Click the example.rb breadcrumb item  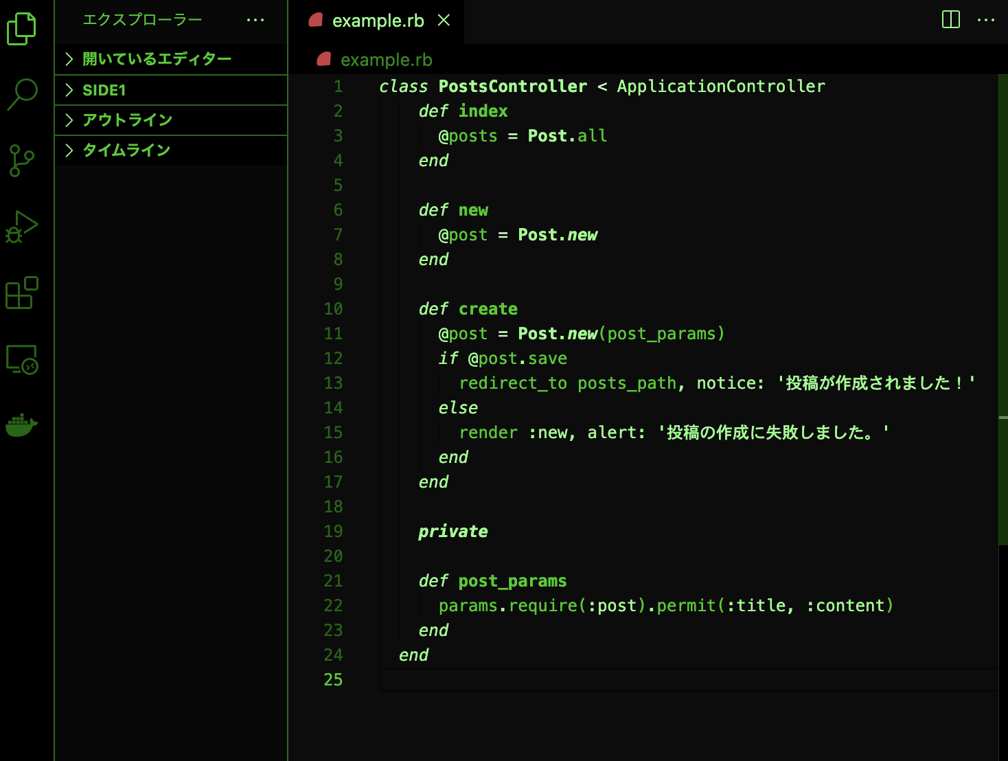(x=375, y=60)
